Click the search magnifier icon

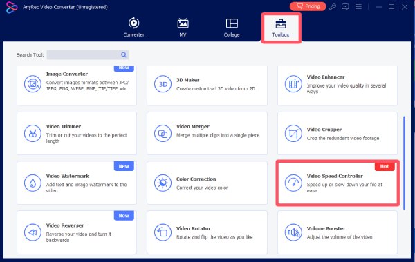[124, 54]
